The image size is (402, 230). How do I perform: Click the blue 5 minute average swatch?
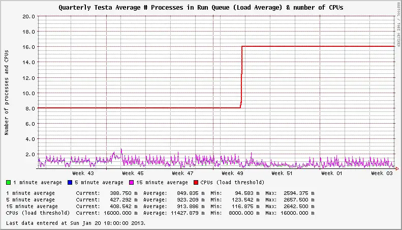(70, 183)
